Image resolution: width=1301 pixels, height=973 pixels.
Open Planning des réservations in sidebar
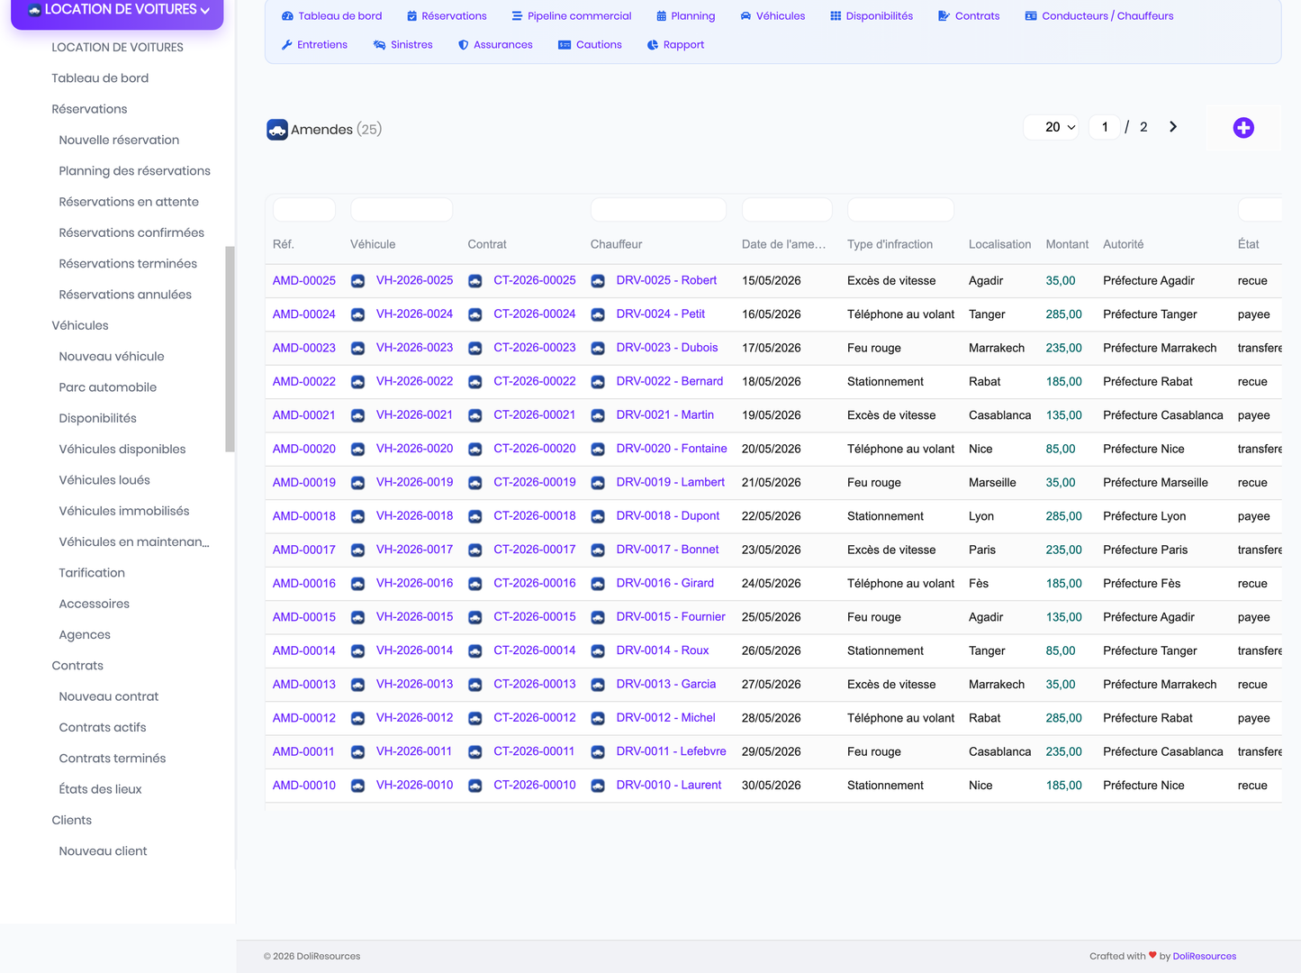(x=134, y=171)
